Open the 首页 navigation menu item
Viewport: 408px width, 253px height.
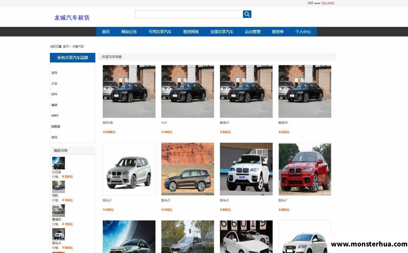coord(106,32)
